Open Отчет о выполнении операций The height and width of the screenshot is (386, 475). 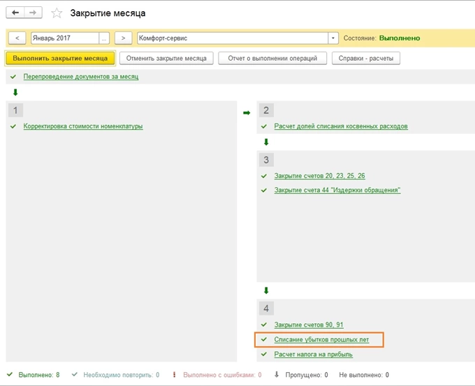[x=272, y=59]
